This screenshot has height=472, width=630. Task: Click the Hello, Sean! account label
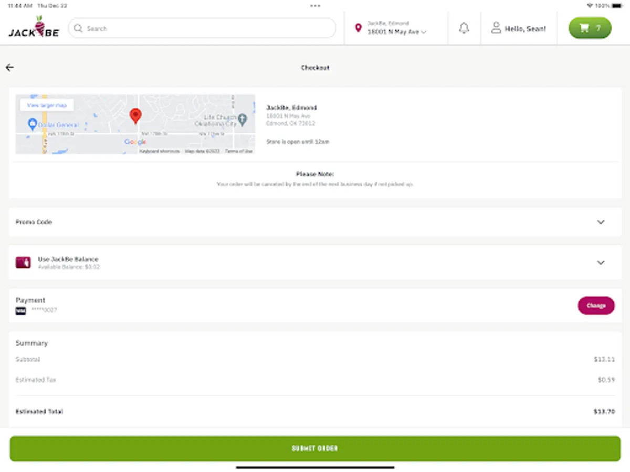point(525,29)
